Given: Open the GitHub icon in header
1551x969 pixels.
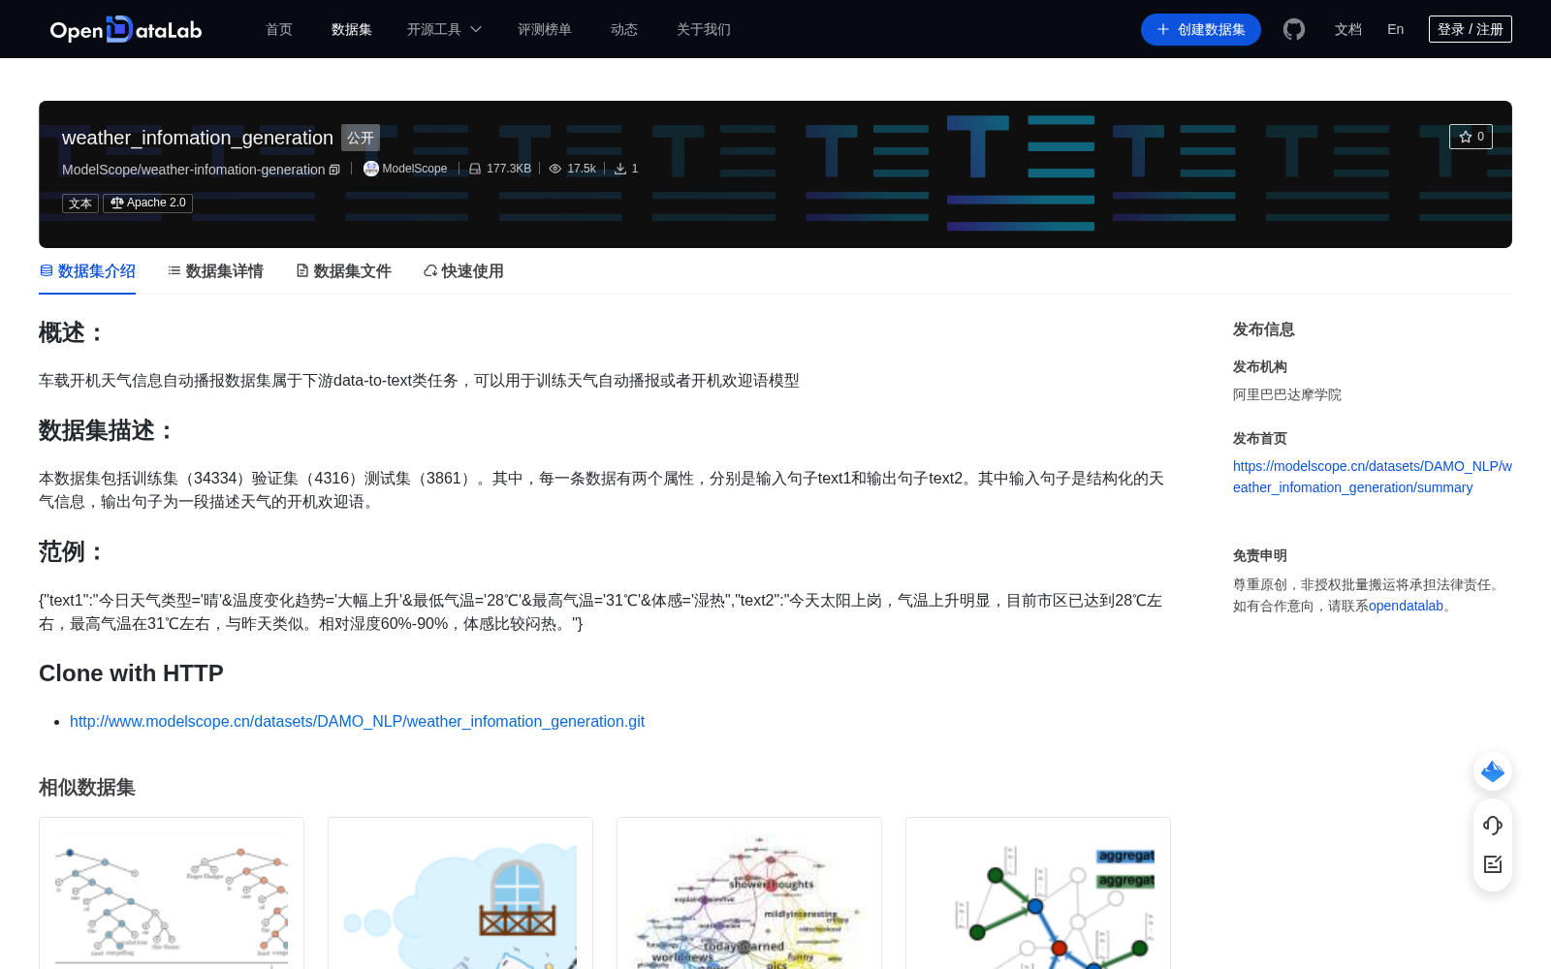Looking at the screenshot, I should coord(1293,29).
